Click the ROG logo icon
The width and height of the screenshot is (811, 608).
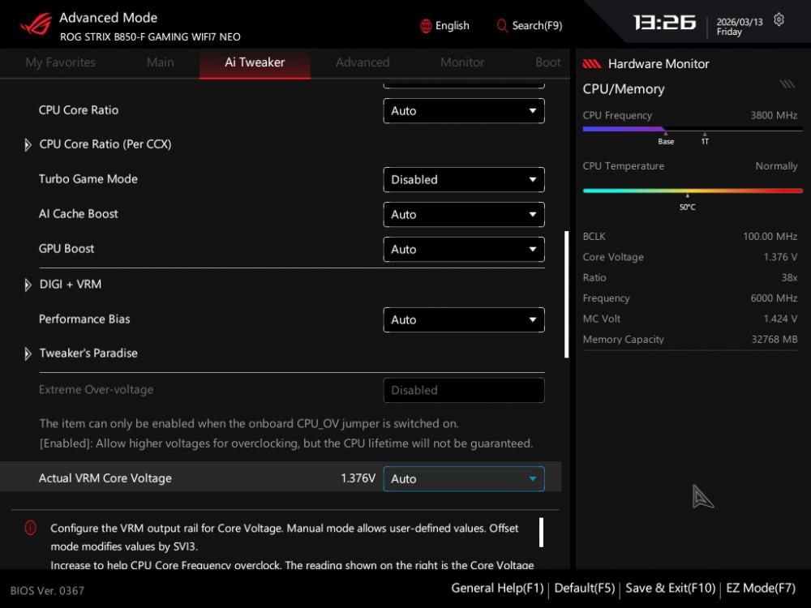[x=35, y=24]
